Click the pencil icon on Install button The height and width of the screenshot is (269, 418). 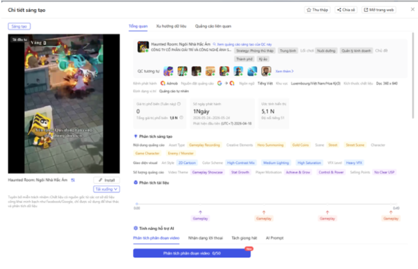click(x=101, y=180)
